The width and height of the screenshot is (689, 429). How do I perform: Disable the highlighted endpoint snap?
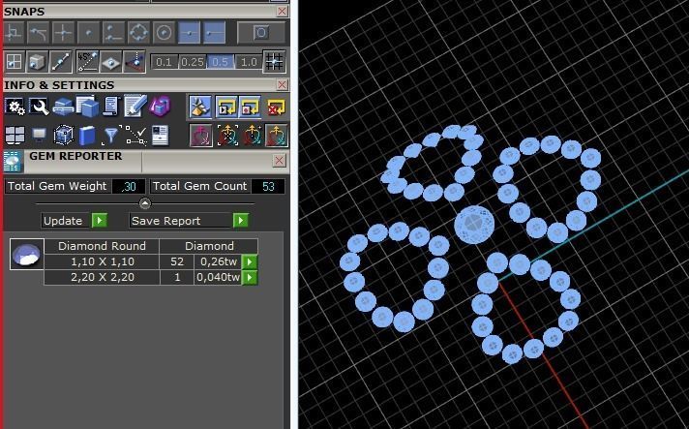(x=215, y=33)
